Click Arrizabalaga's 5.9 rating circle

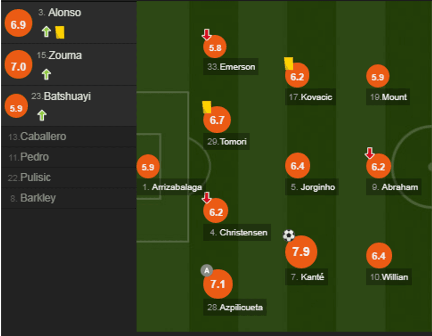[x=148, y=167]
